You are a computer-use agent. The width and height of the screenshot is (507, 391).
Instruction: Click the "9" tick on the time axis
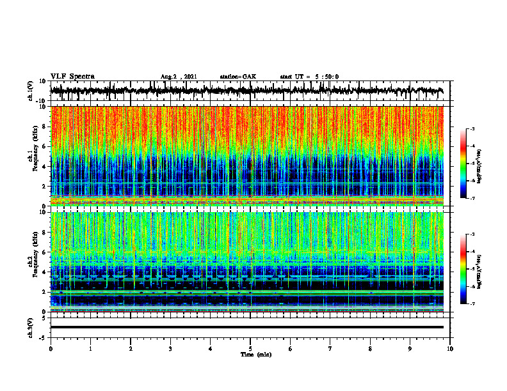pos(410,349)
